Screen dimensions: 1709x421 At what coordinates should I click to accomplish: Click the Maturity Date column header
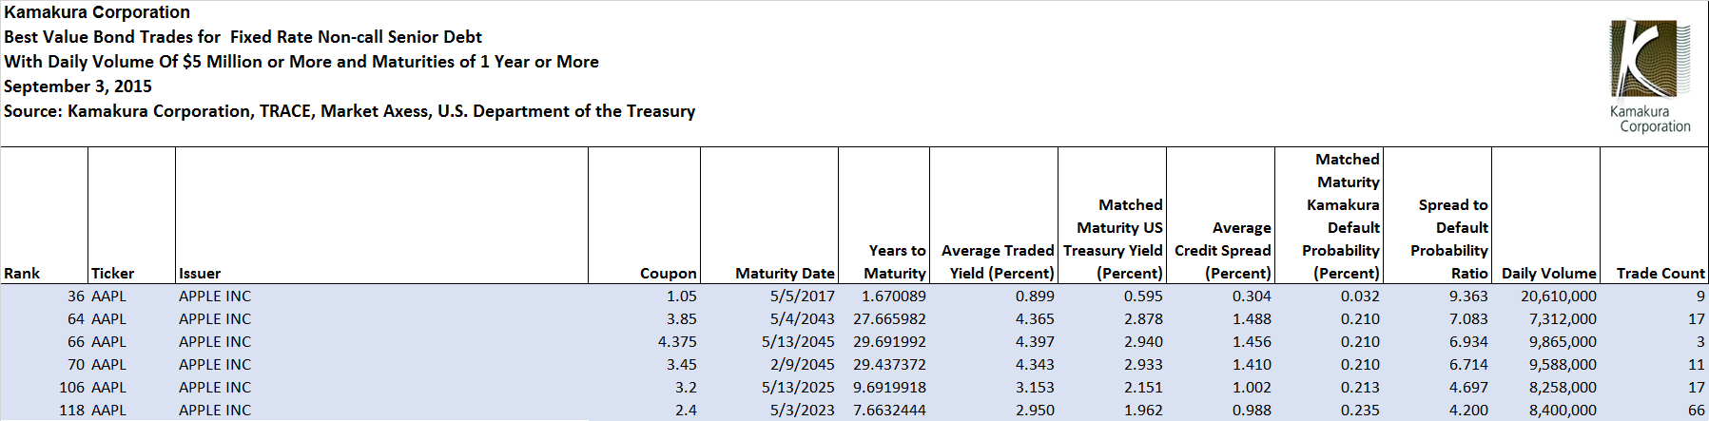click(784, 274)
